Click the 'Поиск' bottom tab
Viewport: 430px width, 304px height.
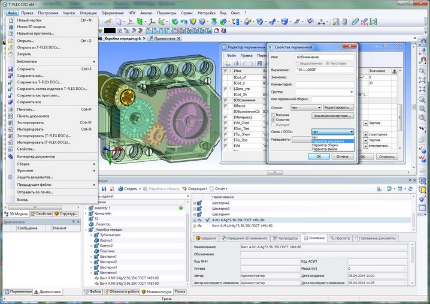(180, 291)
